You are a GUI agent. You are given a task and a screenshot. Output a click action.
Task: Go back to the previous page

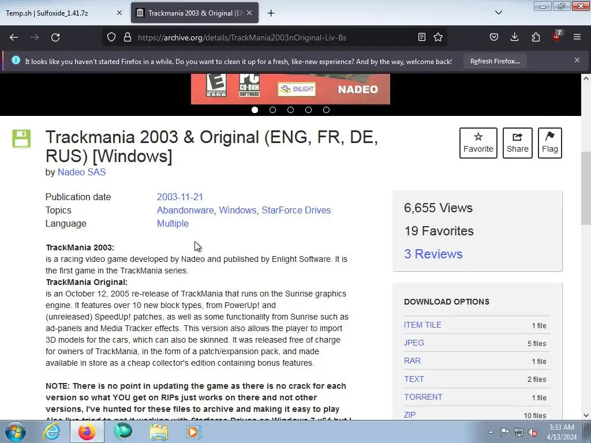(x=14, y=37)
